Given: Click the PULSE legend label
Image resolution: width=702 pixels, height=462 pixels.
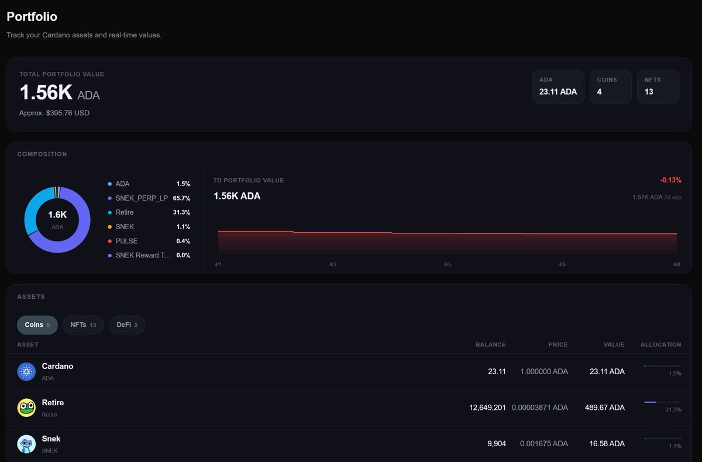Looking at the screenshot, I should tap(127, 241).
